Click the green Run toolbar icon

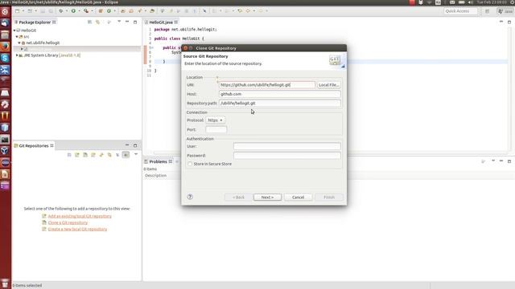pyautogui.click(x=73, y=10)
